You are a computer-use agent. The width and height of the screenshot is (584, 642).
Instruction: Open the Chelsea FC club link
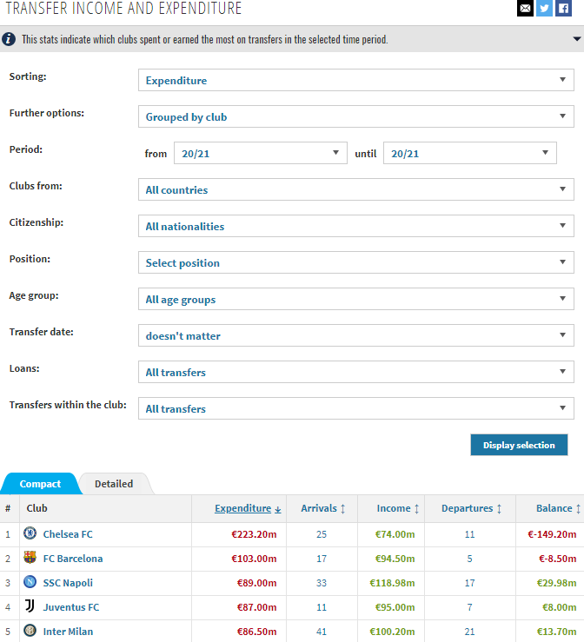click(68, 534)
